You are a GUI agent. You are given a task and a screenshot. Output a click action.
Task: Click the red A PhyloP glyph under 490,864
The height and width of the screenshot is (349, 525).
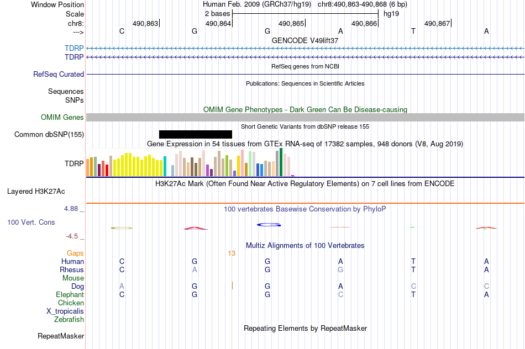click(x=196, y=228)
